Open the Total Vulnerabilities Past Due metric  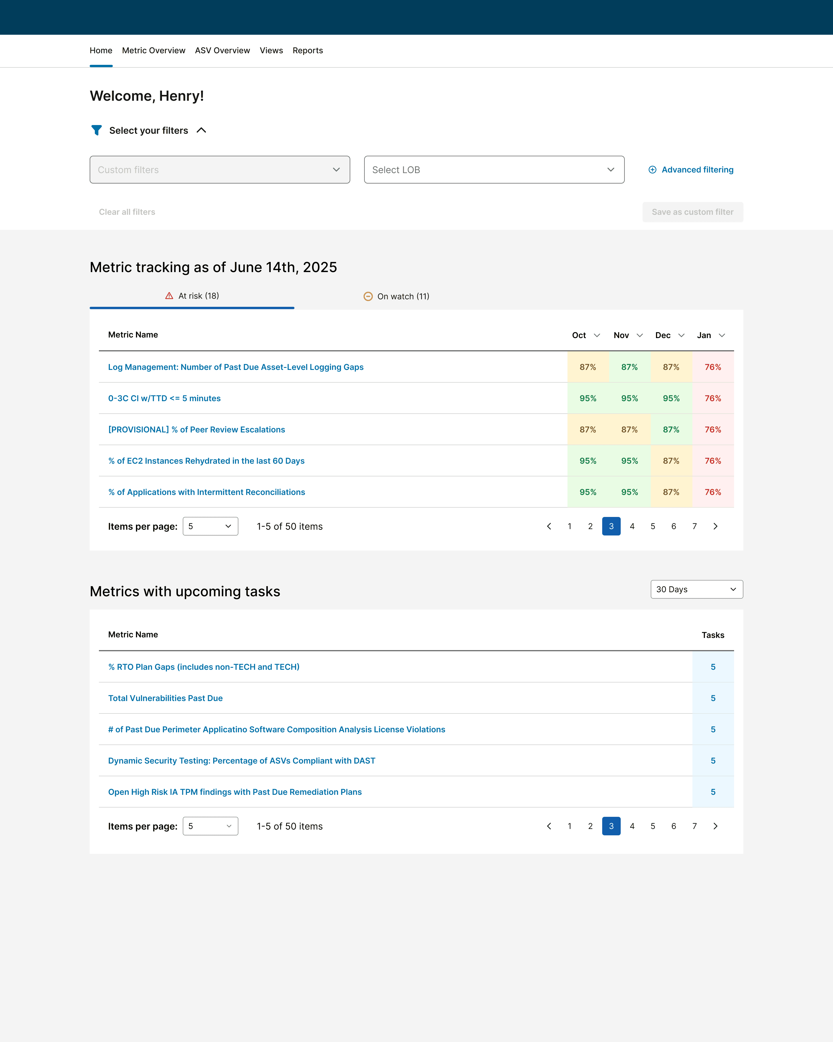click(165, 698)
